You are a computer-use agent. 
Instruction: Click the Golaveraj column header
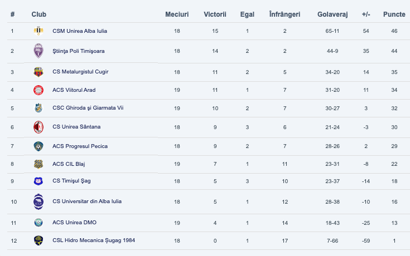pos(332,13)
